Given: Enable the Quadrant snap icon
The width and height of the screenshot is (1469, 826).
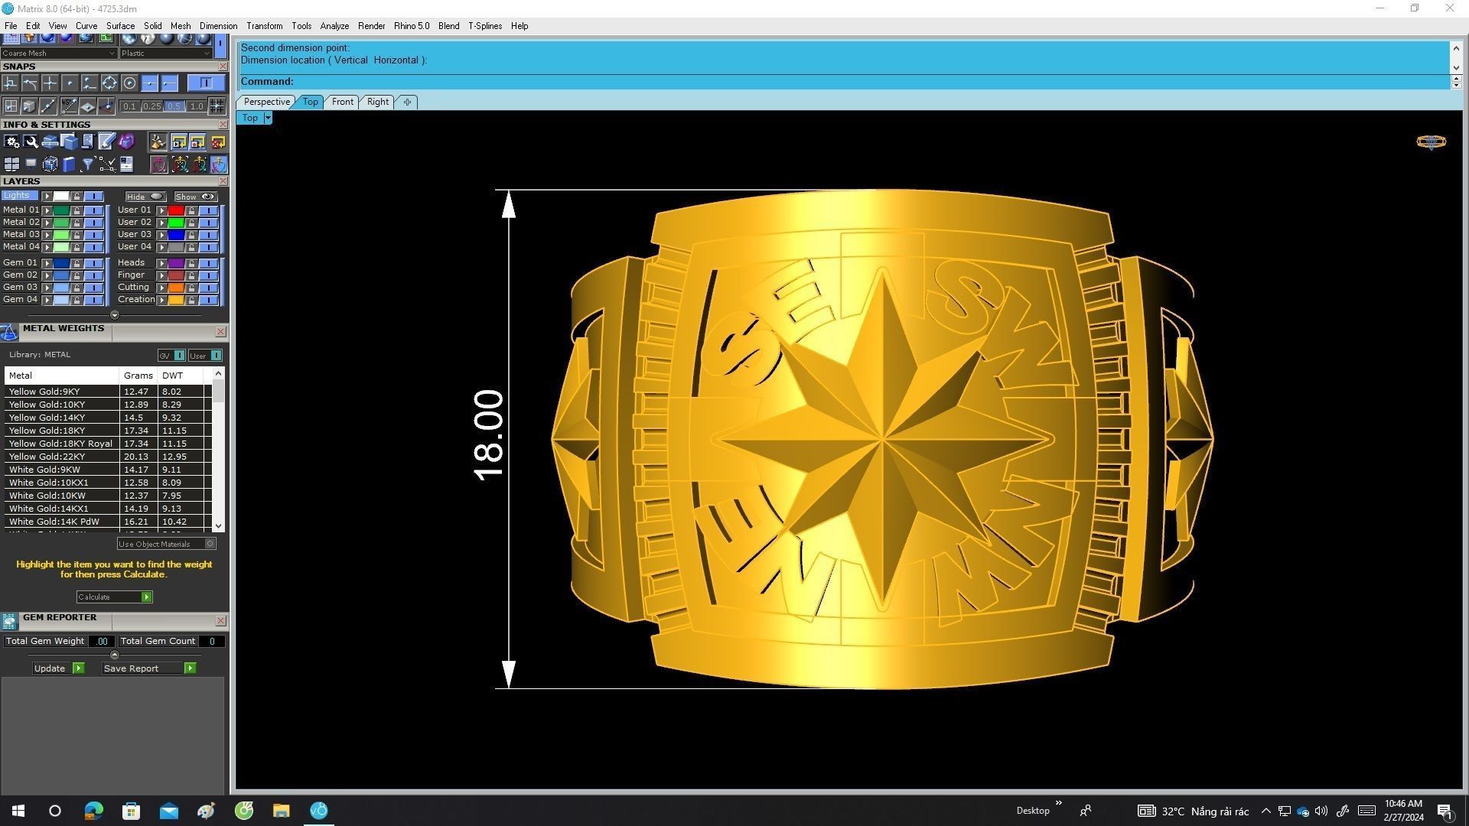Looking at the screenshot, I should point(109,83).
